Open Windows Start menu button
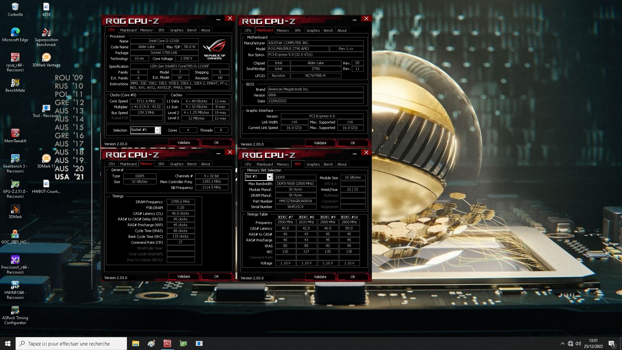Screen dimensions: 622x350 8,344
